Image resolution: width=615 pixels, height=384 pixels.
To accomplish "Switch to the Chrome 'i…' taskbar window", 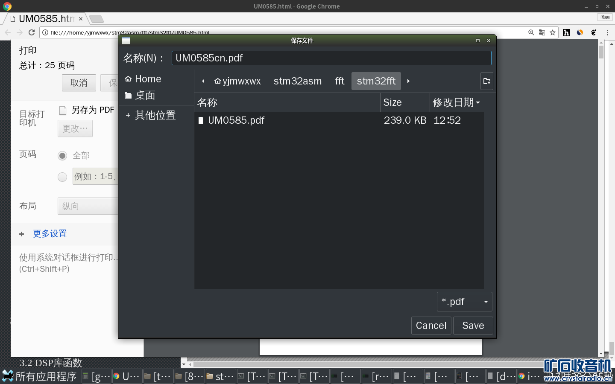I will [530, 376].
